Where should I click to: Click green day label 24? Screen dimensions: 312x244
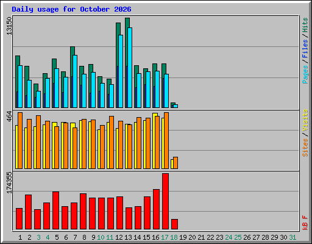click(229, 237)
